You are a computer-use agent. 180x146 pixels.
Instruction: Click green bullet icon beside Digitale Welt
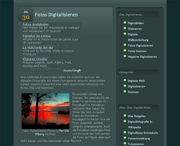tap(125, 80)
